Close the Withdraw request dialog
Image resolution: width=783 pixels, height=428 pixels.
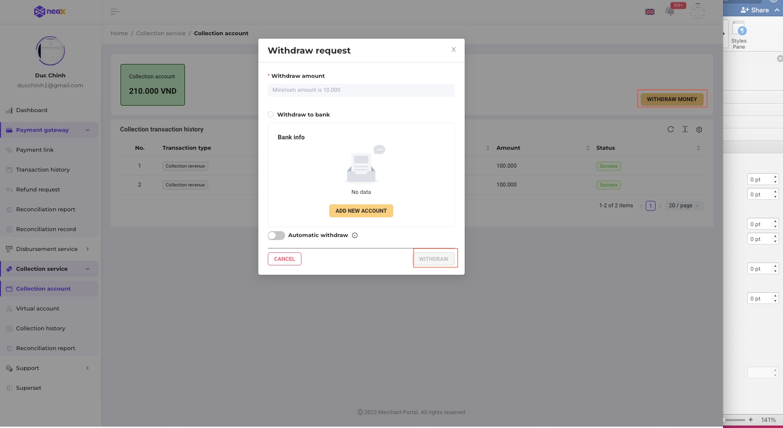pos(453,50)
